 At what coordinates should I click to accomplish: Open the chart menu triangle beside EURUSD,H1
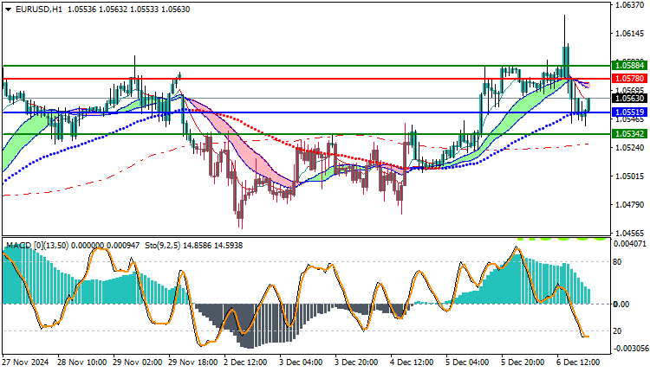tap(8, 10)
